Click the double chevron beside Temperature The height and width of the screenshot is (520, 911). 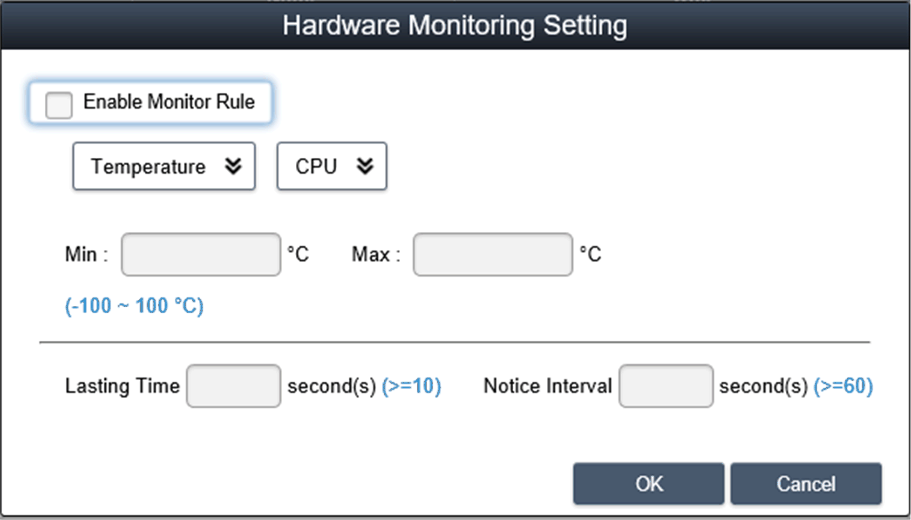pyautogui.click(x=233, y=166)
